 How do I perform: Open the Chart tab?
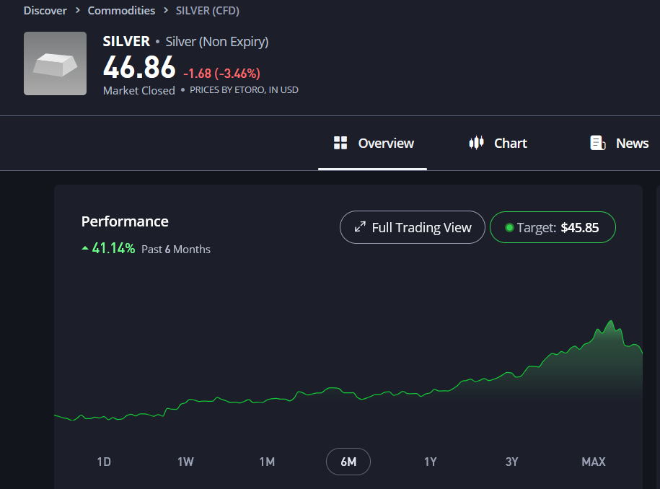[498, 143]
